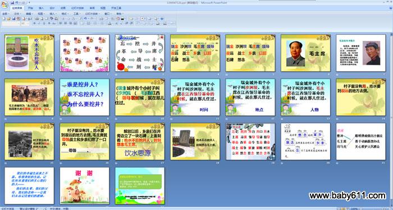
Task: Open the 开发工具 ribbon tab
Action: 116,8
